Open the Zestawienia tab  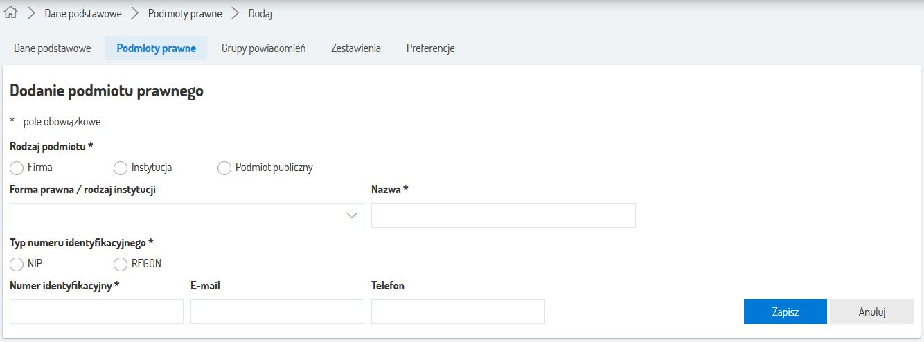click(x=355, y=48)
